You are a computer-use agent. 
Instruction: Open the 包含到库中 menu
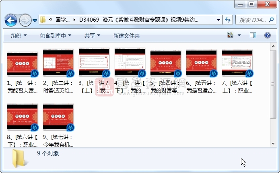56,36
